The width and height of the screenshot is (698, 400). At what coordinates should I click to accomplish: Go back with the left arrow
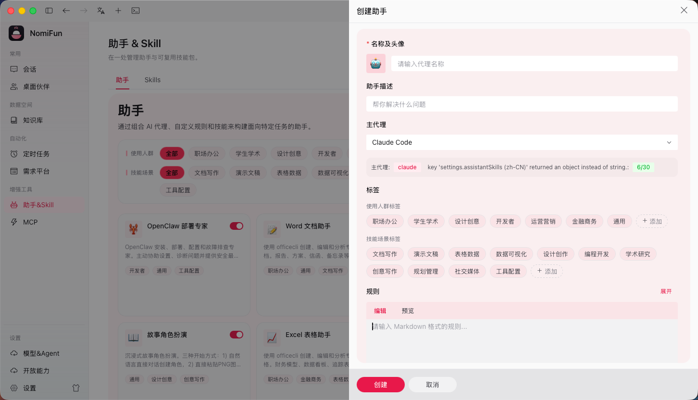point(66,11)
